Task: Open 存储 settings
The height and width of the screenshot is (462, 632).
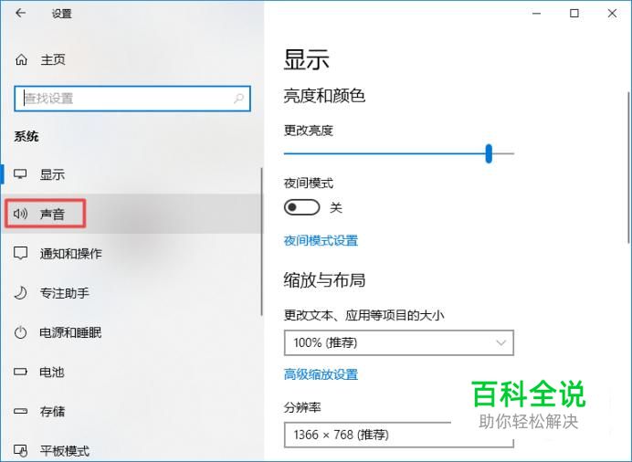Action: point(132,411)
